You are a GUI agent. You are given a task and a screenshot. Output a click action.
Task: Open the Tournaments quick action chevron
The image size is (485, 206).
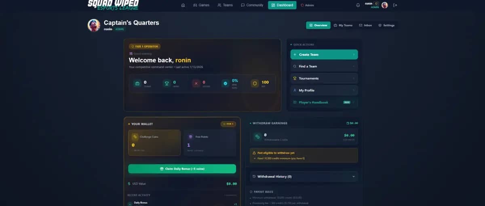[x=354, y=78]
